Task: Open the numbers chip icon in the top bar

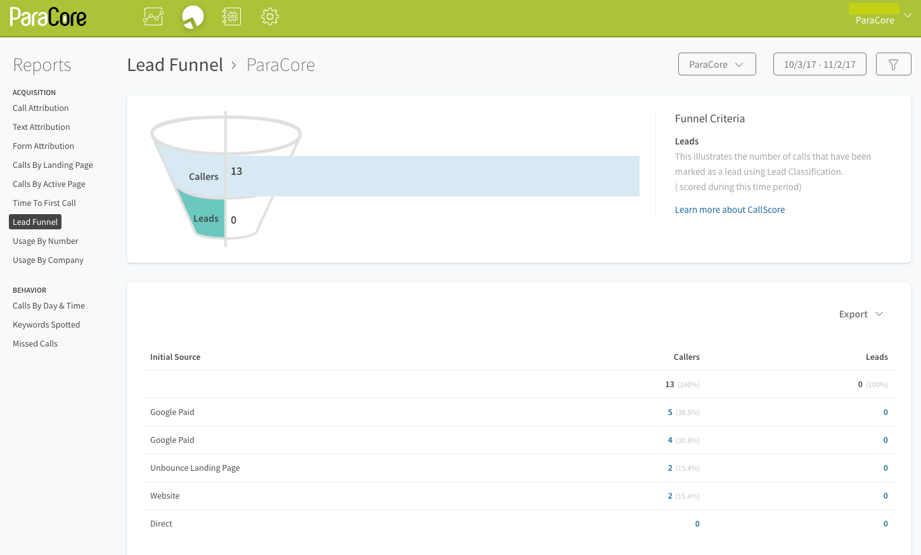Action: [231, 16]
